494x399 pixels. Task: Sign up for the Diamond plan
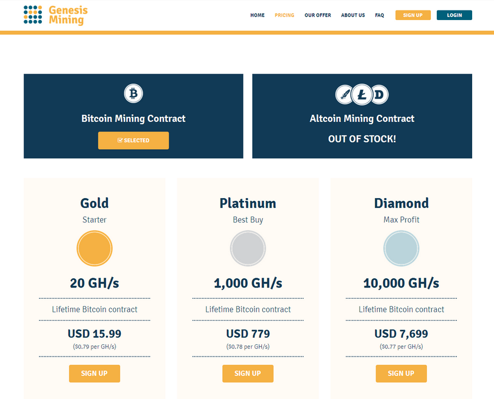(401, 374)
